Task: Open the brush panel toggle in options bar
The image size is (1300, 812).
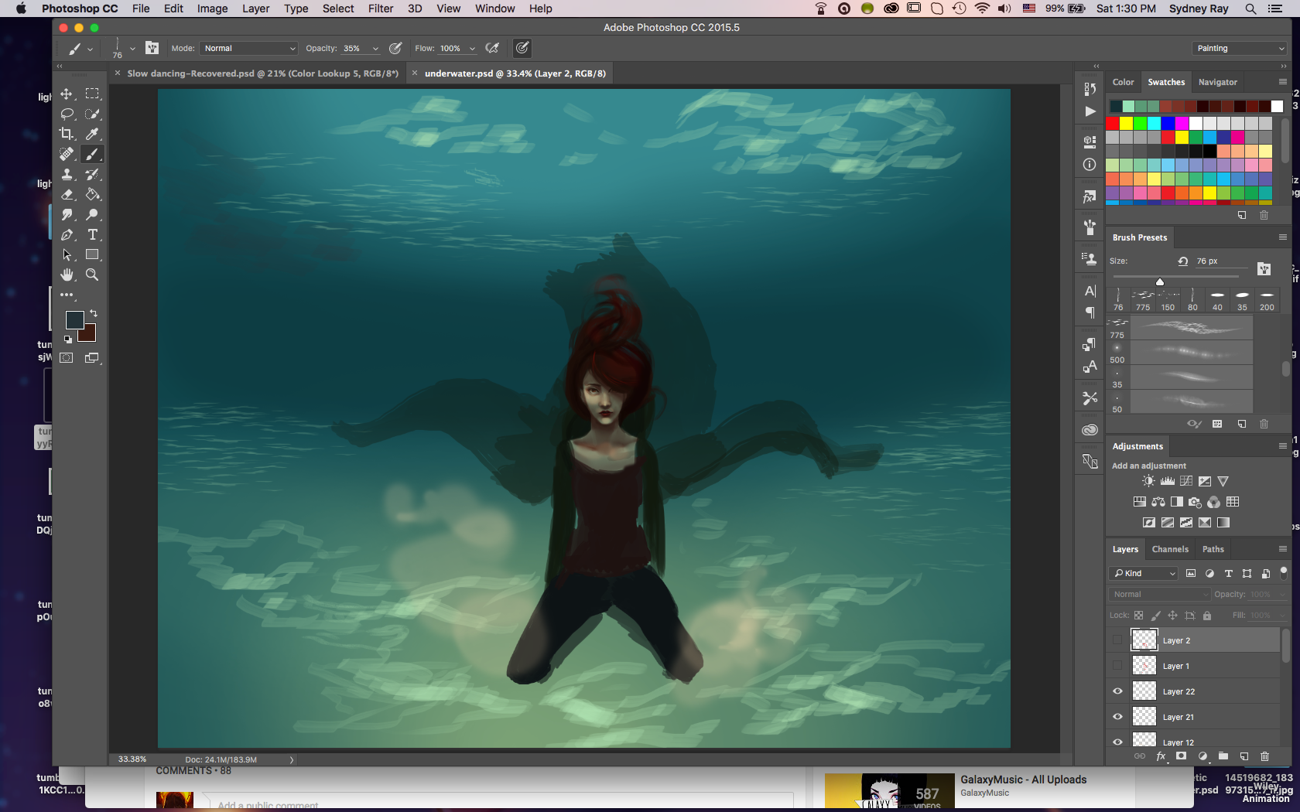Action: point(152,48)
